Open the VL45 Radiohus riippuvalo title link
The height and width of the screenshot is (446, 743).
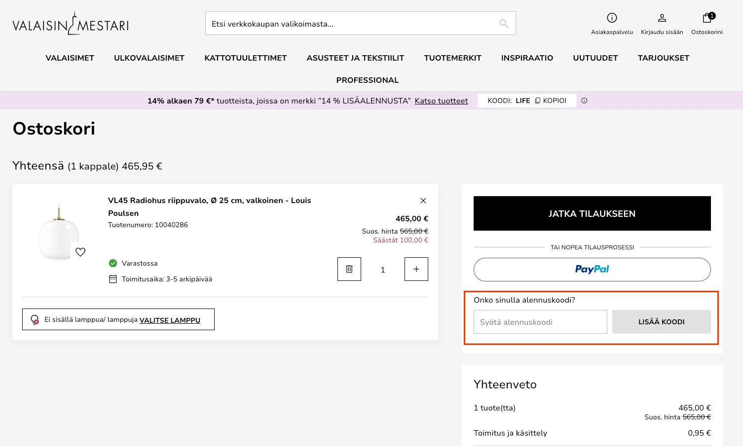(x=210, y=207)
